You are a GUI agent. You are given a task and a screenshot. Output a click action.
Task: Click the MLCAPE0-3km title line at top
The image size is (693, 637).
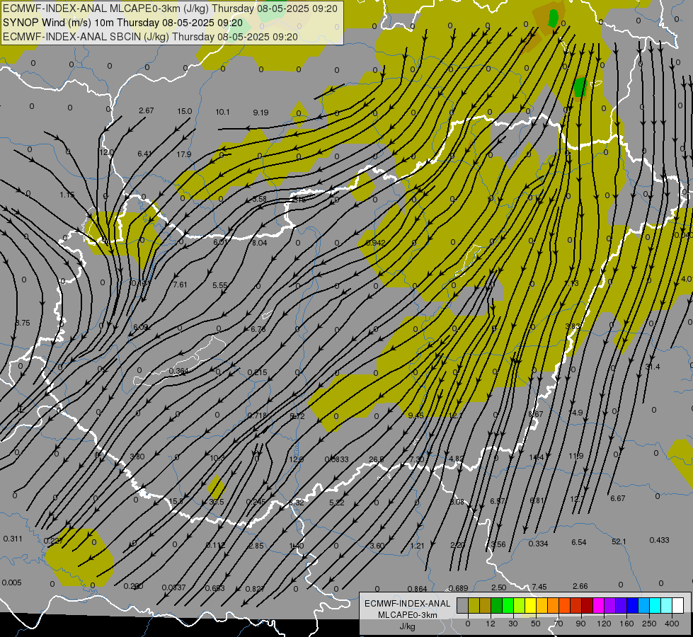[x=170, y=8]
